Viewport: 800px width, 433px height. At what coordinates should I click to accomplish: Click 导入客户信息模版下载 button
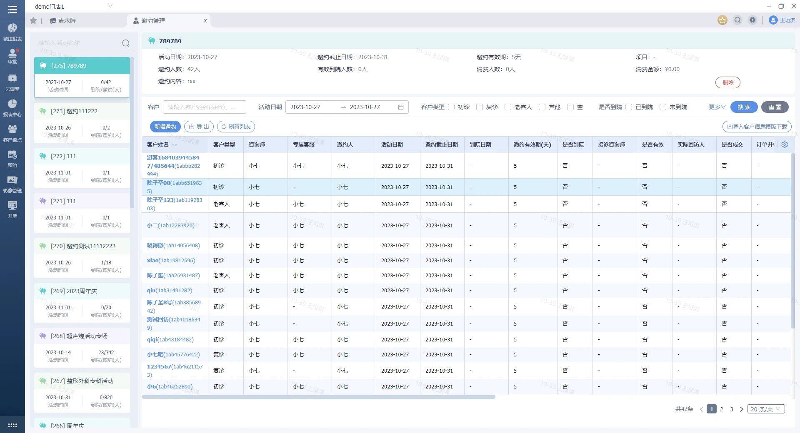coord(757,127)
